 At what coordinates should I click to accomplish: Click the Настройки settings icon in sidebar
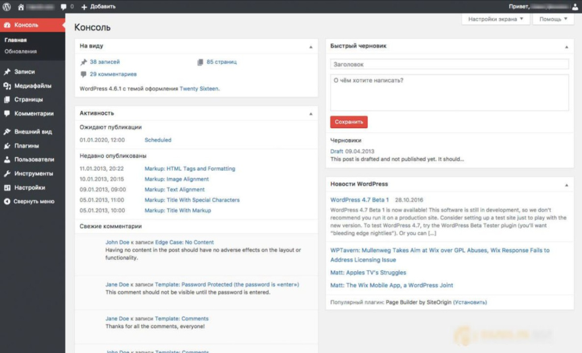[7, 188]
